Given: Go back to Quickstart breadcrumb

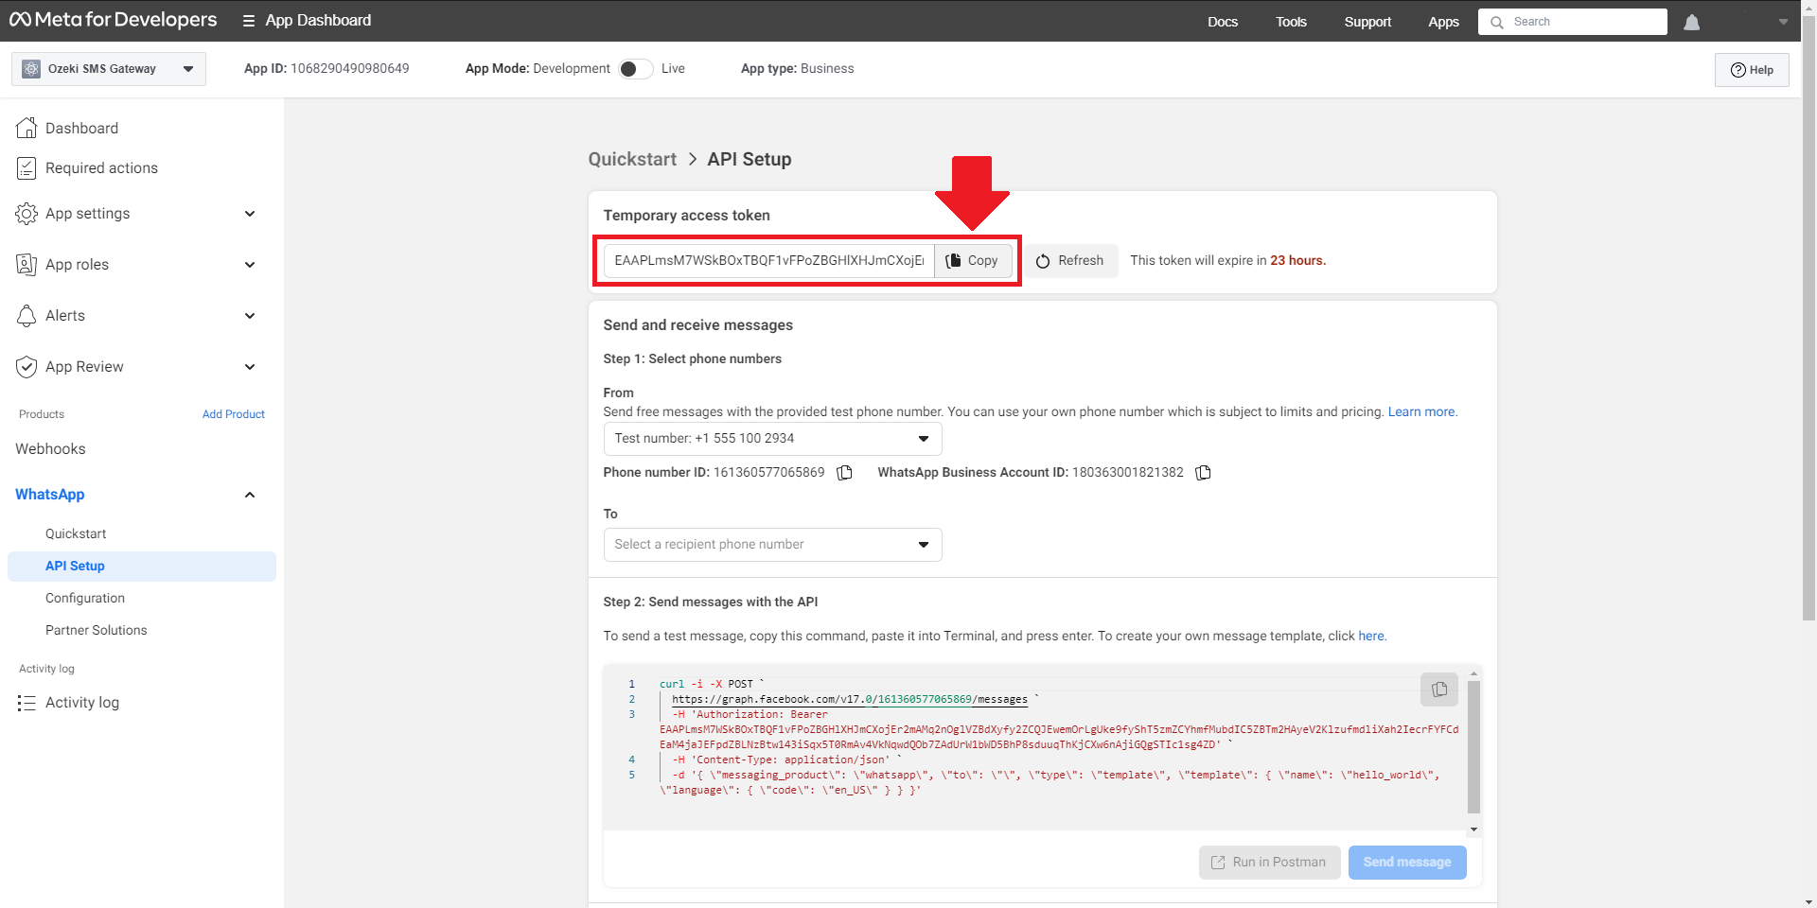Looking at the screenshot, I should 632,159.
